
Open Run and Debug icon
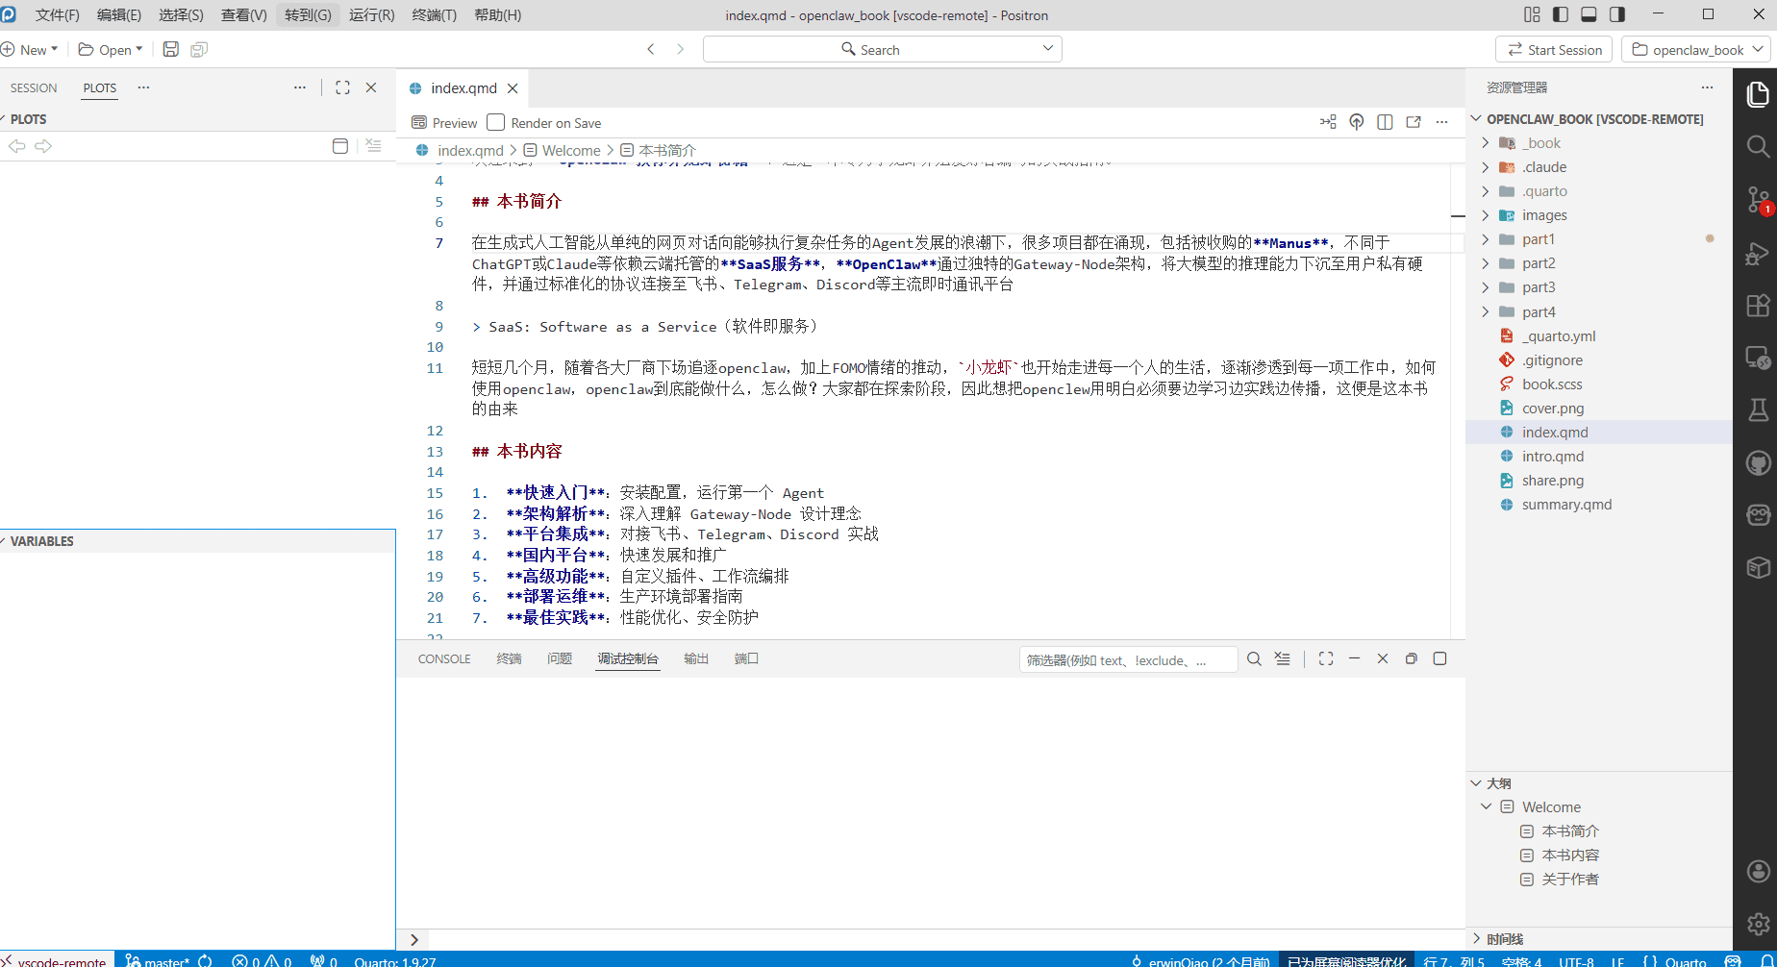(x=1758, y=254)
